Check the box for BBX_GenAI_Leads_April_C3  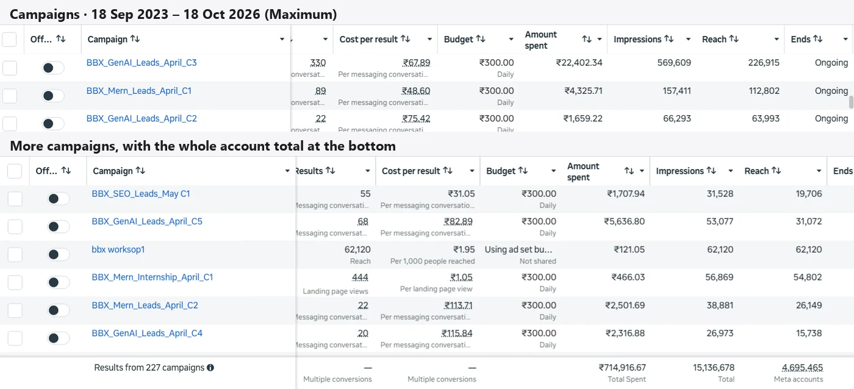pos(9,68)
